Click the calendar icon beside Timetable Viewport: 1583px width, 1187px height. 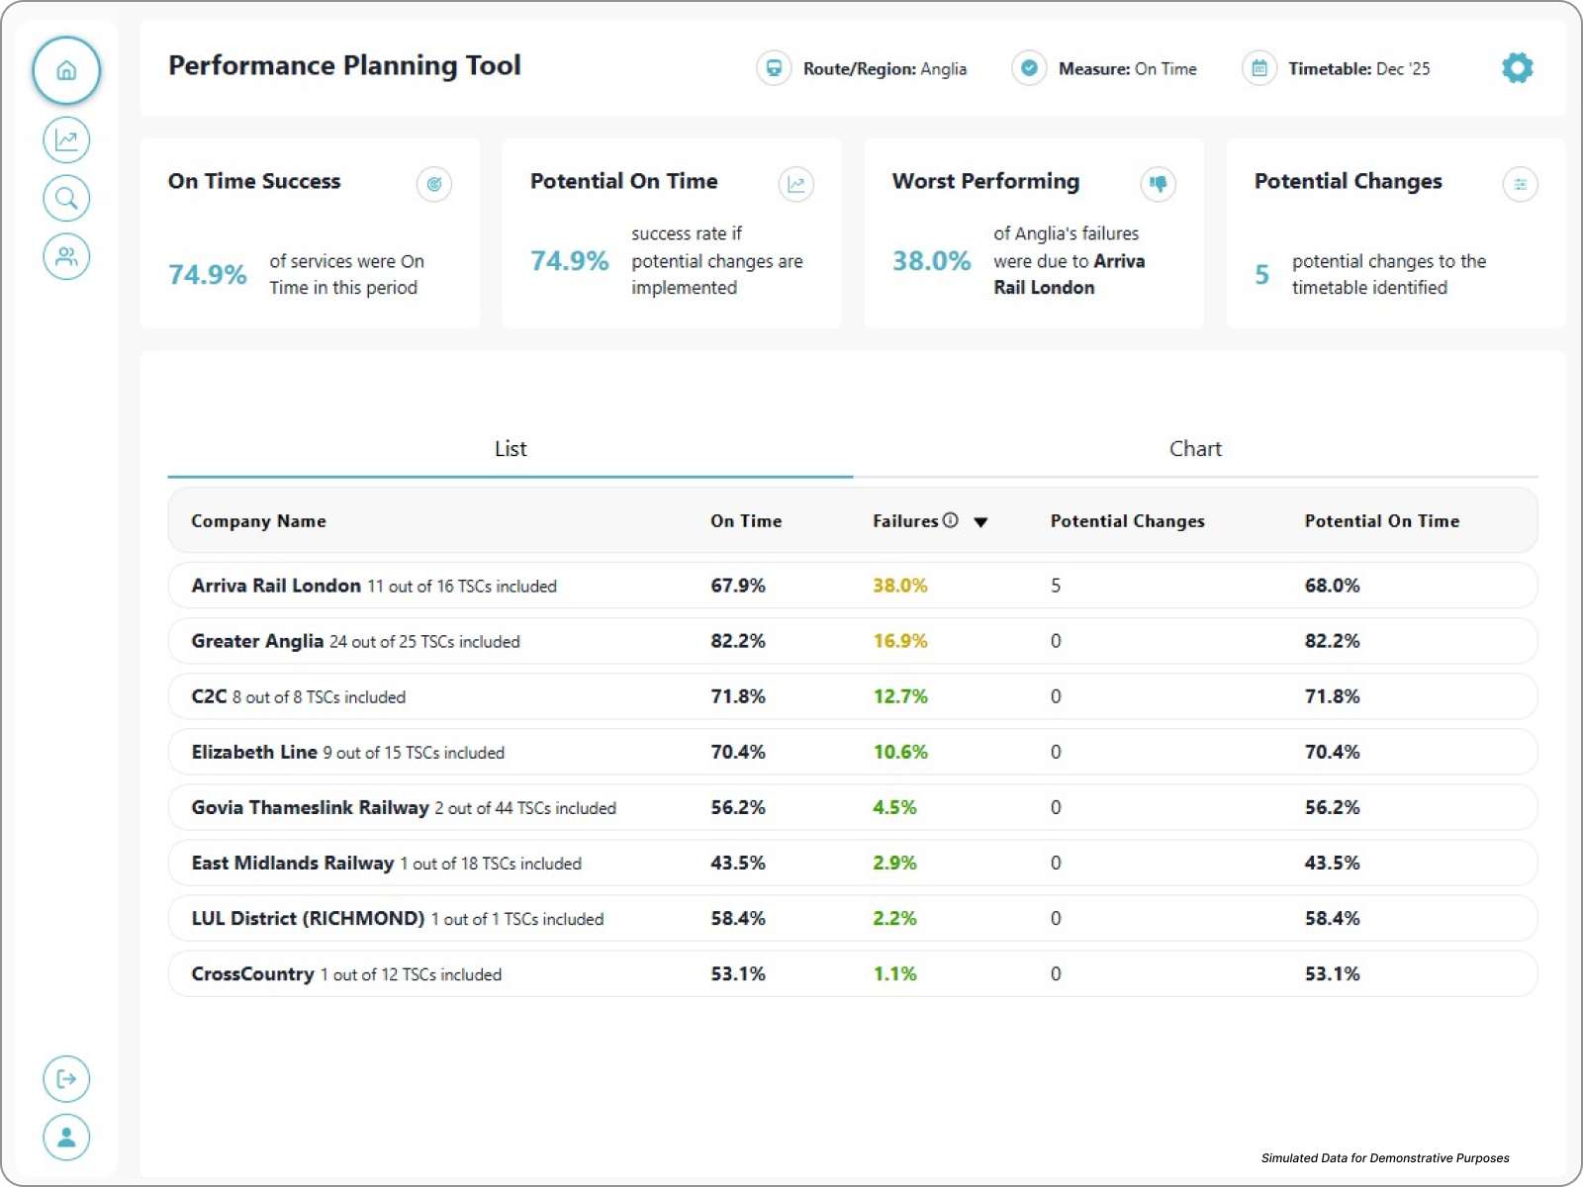point(1258,68)
